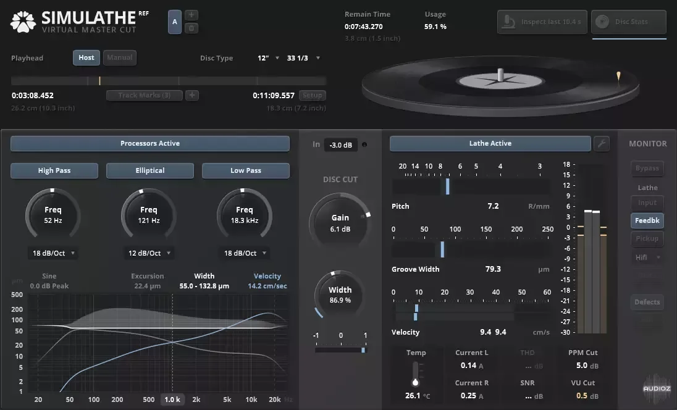Toggle the Low Pass filter
The width and height of the screenshot is (677, 410).
(246, 170)
